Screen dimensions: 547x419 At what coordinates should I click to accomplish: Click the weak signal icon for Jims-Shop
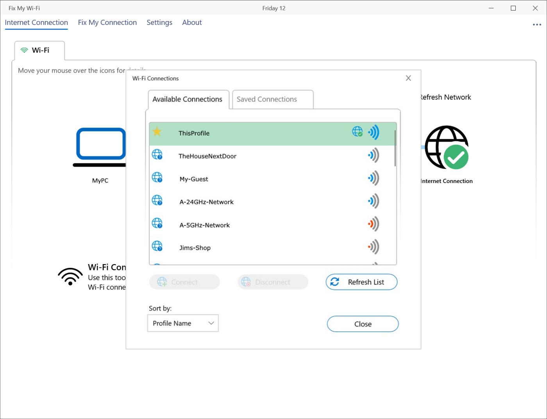(x=374, y=247)
